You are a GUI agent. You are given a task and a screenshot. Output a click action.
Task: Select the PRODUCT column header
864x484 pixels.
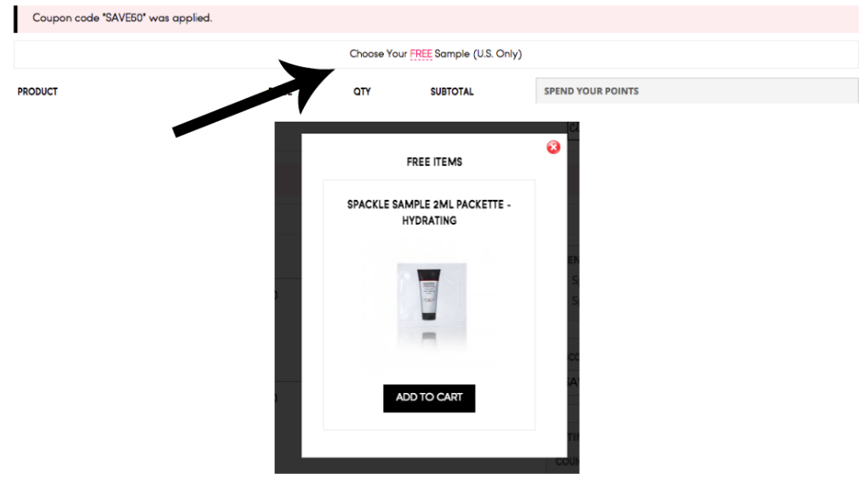(37, 91)
